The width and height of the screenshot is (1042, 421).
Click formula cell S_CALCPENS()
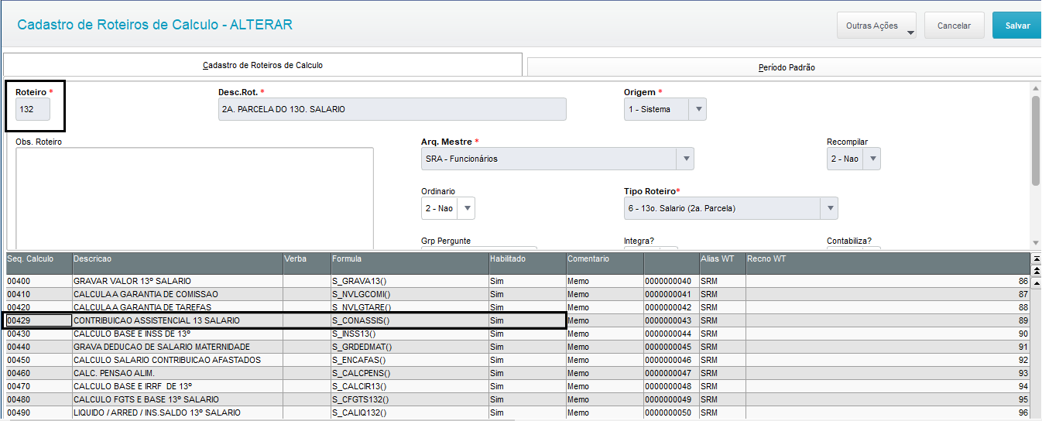click(409, 373)
